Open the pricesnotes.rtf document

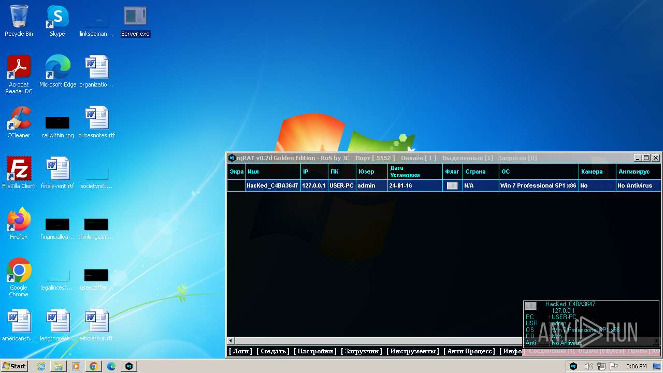tap(96, 122)
